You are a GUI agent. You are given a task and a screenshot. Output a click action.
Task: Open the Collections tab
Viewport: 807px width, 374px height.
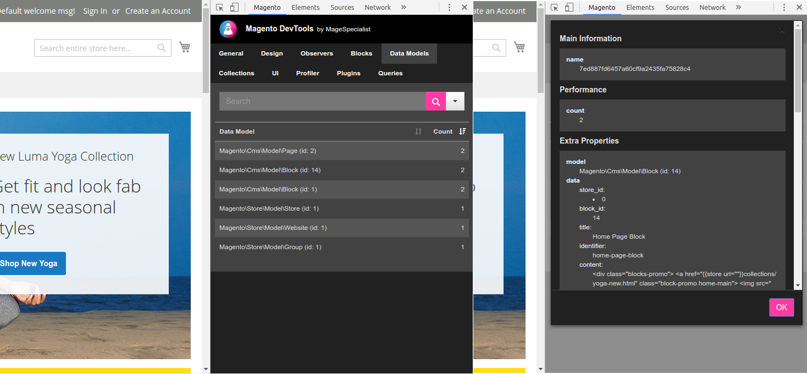point(236,73)
